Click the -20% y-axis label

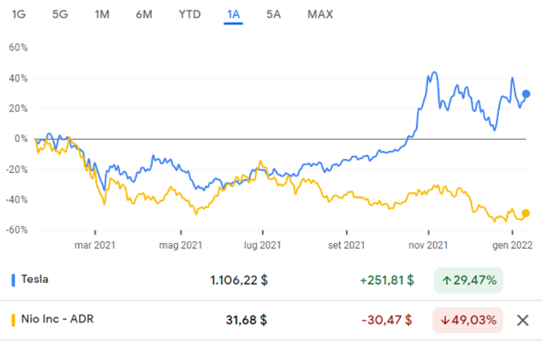(17, 170)
